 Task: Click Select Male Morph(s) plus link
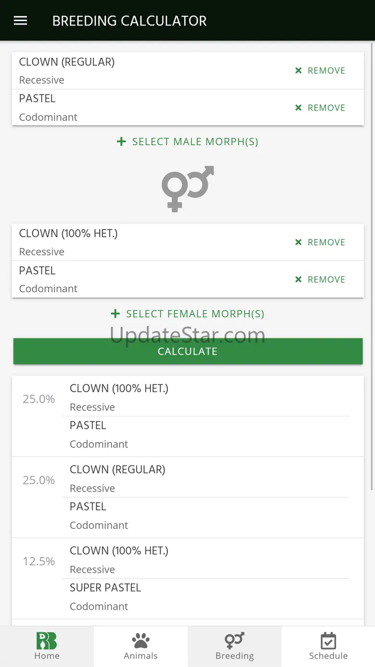pyautogui.click(x=187, y=142)
